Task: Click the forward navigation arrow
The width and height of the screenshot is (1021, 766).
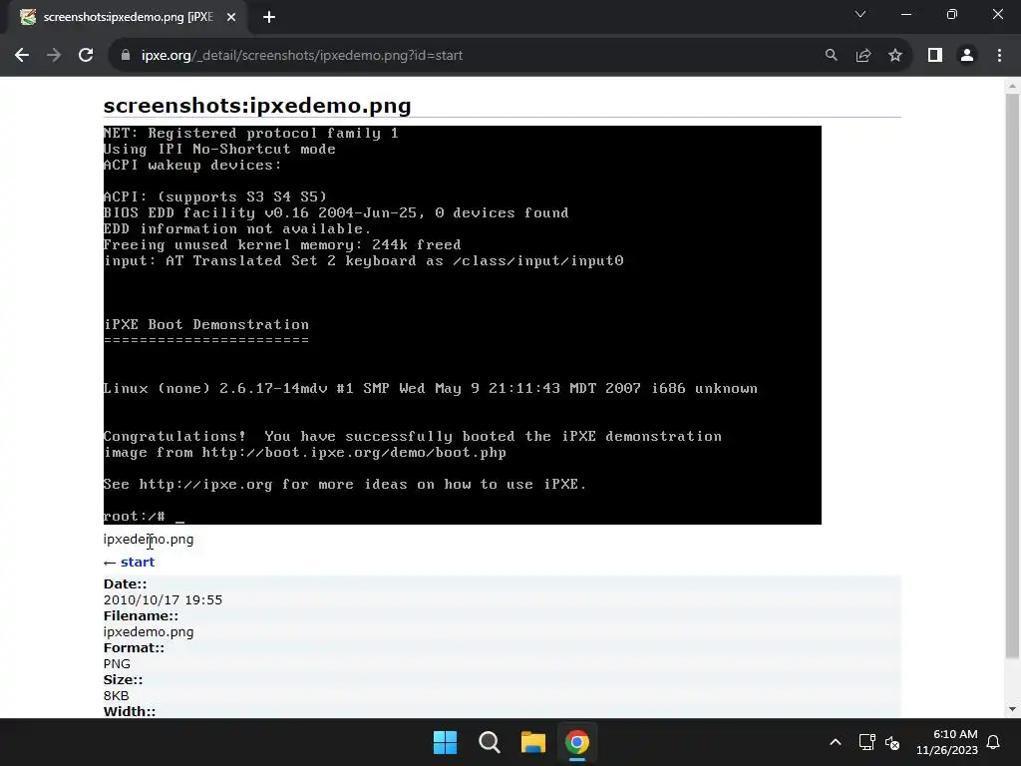Action: 54,56
